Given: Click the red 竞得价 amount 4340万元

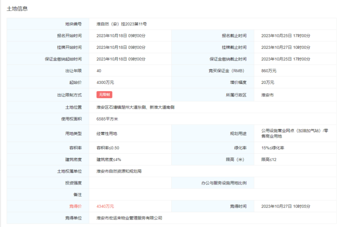Looking at the screenshot, I should pyautogui.click(x=105, y=206).
